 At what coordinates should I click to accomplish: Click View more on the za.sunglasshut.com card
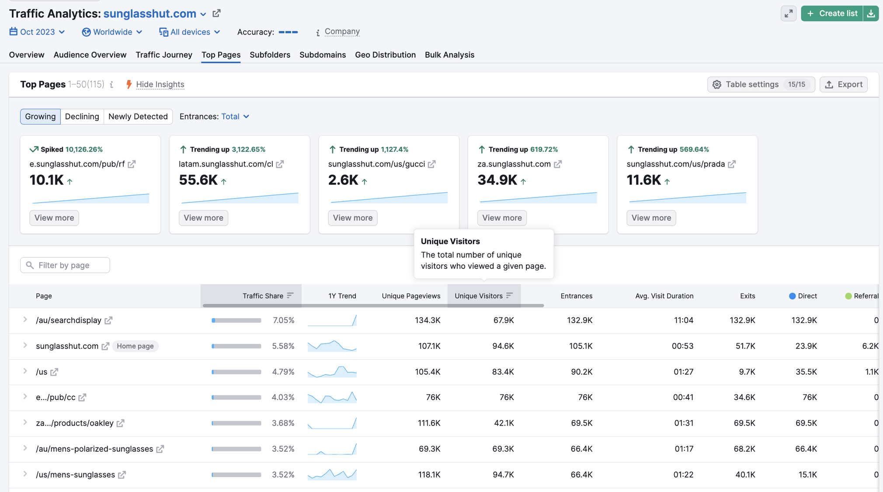pyautogui.click(x=502, y=218)
